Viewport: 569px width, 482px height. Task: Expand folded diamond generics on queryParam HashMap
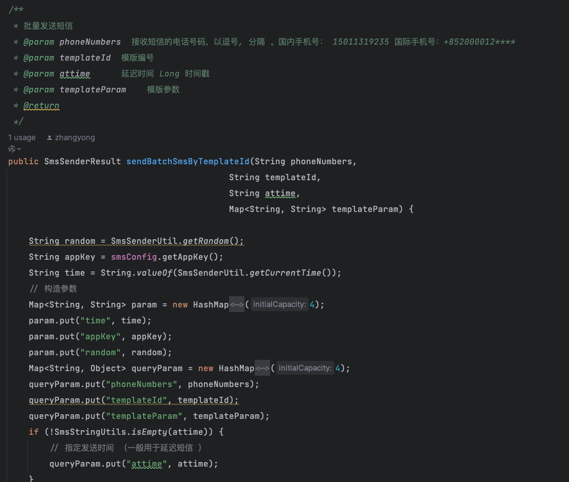coord(262,369)
